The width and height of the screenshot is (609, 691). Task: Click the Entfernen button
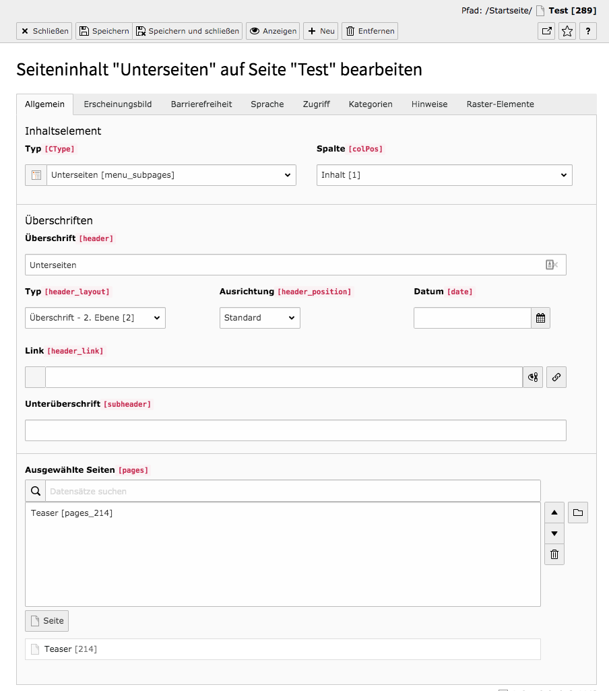(370, 31)
